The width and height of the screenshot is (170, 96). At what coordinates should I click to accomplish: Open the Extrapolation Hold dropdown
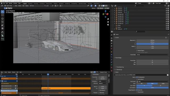pyautogui.click(x=103, y=81)
